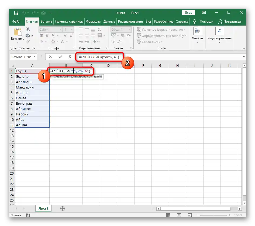Cancel formula entry with X

point(50,57)
